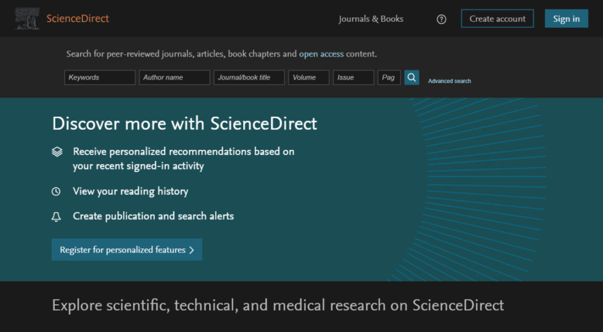Screen dimensions: 603x332
Task: Open Journals & Books menu
Action: (x=371, y=19)
